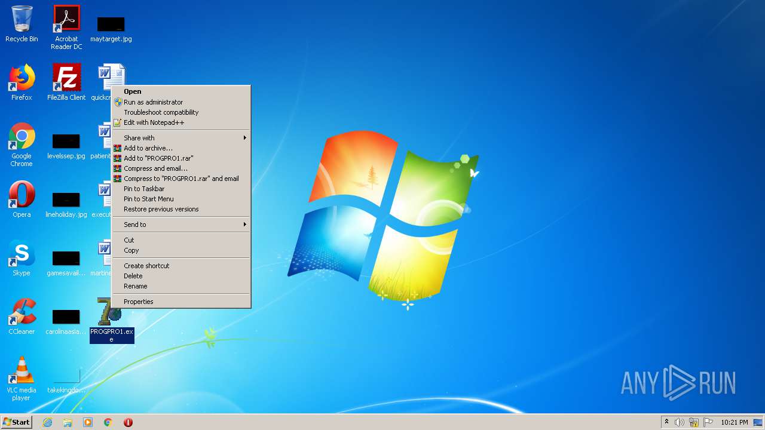Select the Google Chrome desktop shortcut
This screenshot has height=430, width=765.
click(22, 145)
